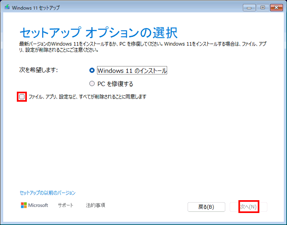Click the Microsoft logo
Image resolution: width=287 pixels, height=225 pixels.
pos(34,205)
